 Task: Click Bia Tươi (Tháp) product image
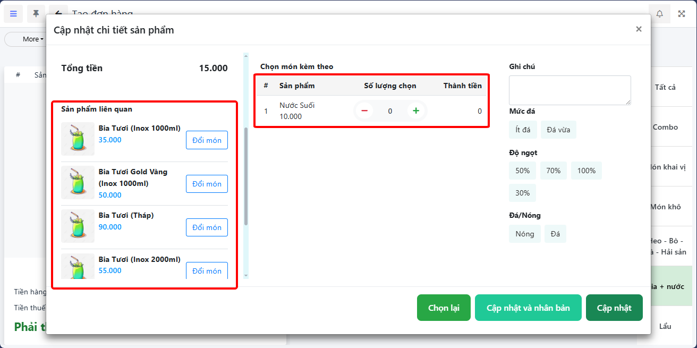click(78, 226)
